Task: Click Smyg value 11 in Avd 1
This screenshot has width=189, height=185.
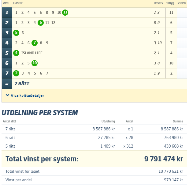Action: tap(171, 13)
